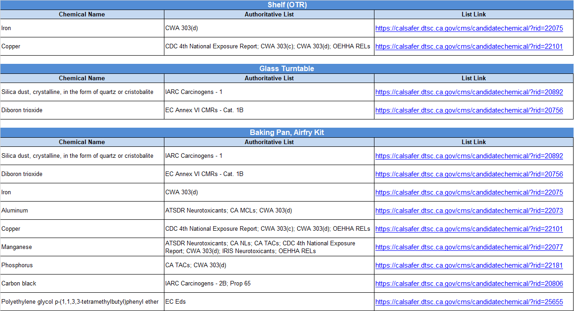The image size is (574, 311).
Task: Click List Link header in Shelf (OTR)
Action: (x=474, y=14)
